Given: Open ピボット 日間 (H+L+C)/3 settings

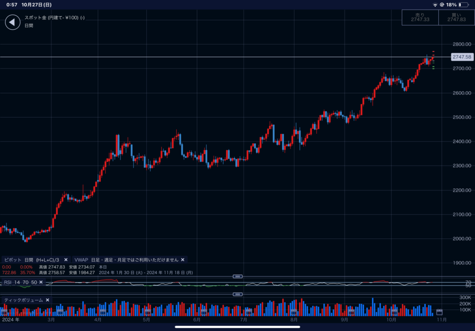Looking at the screenshot, I should [32, 260].
